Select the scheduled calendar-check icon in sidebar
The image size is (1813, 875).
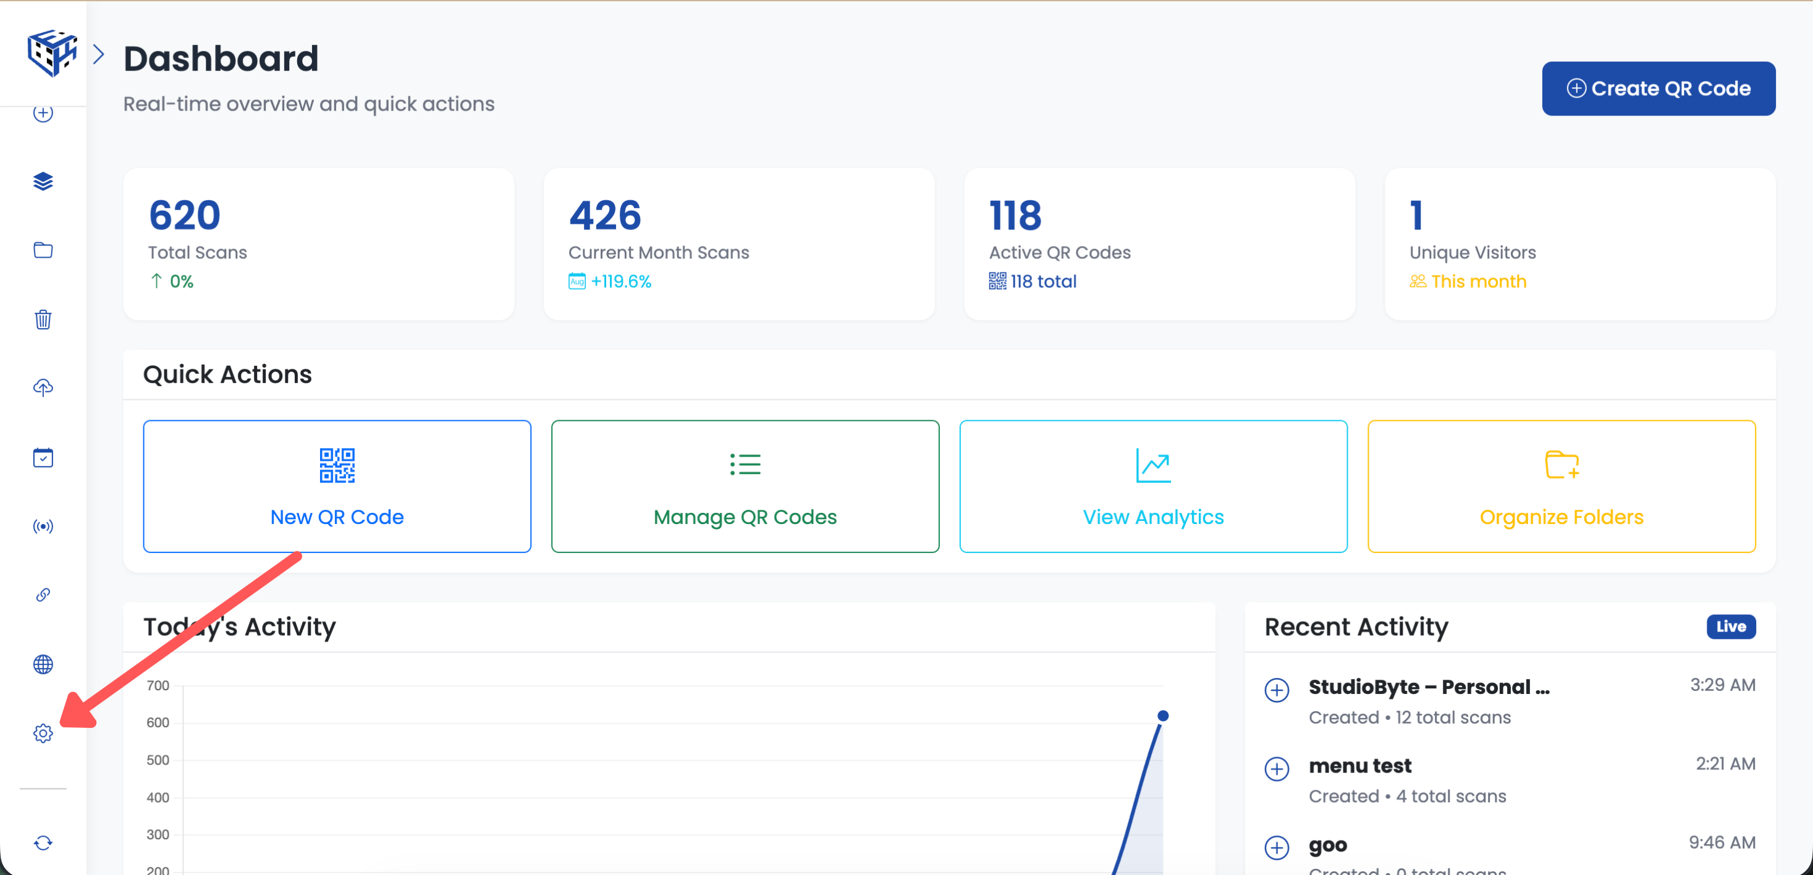43,457
